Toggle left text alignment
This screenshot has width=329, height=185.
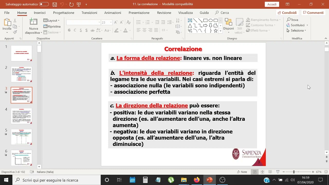(x=139, y=30)
